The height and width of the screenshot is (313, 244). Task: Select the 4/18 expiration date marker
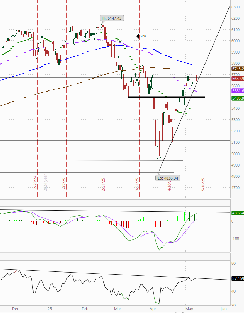[x=169, y=186]
